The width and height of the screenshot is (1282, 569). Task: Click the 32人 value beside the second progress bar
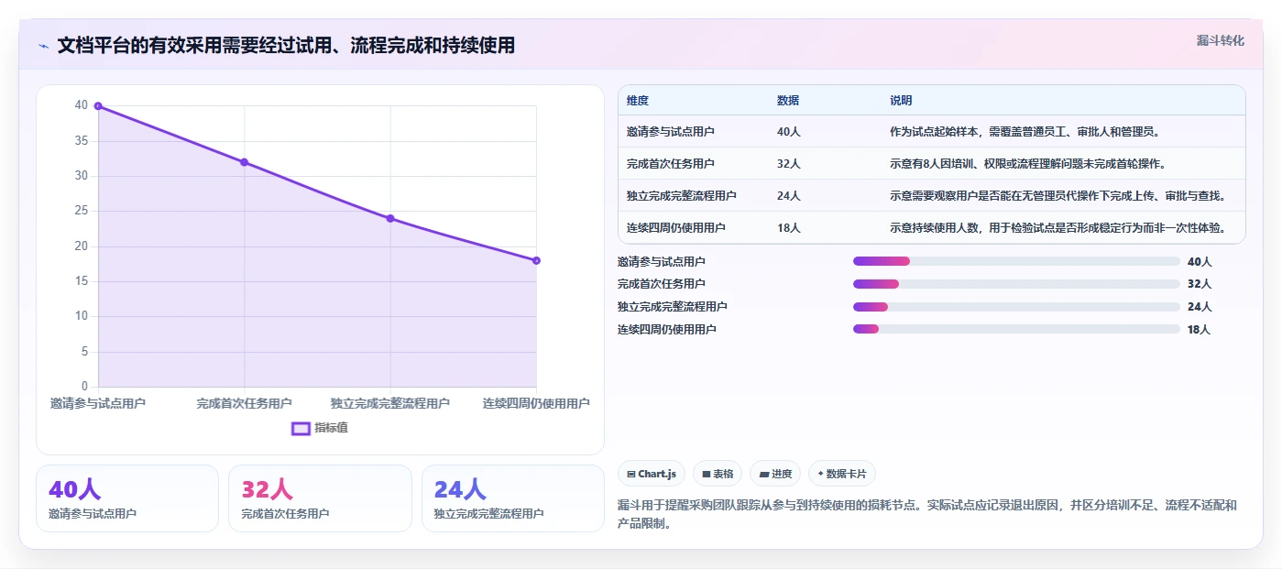pos(1200,284)
